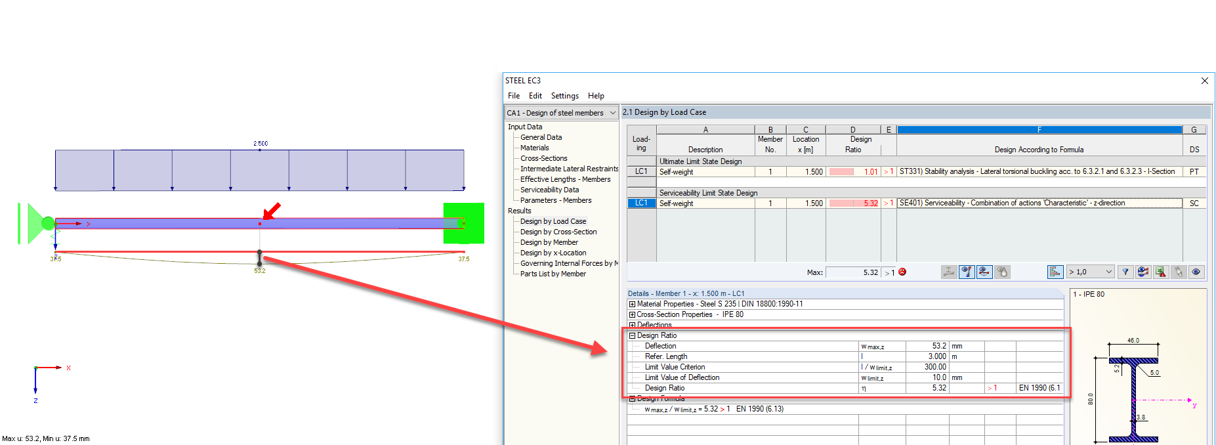Click the blue funnel filter icon
Image resolution: width=1216 pixels, height=445 pixels.
pyautogui.click(x=1125, y=272)
